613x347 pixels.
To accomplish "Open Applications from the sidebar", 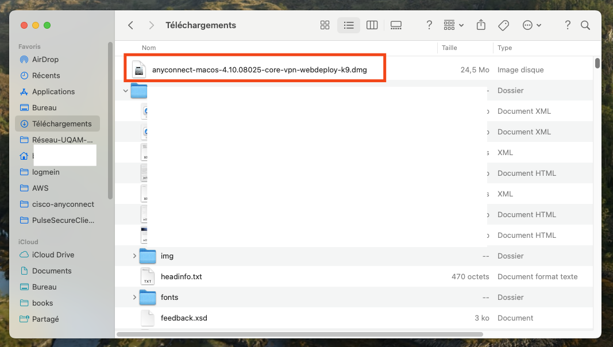I will [53, 91].
